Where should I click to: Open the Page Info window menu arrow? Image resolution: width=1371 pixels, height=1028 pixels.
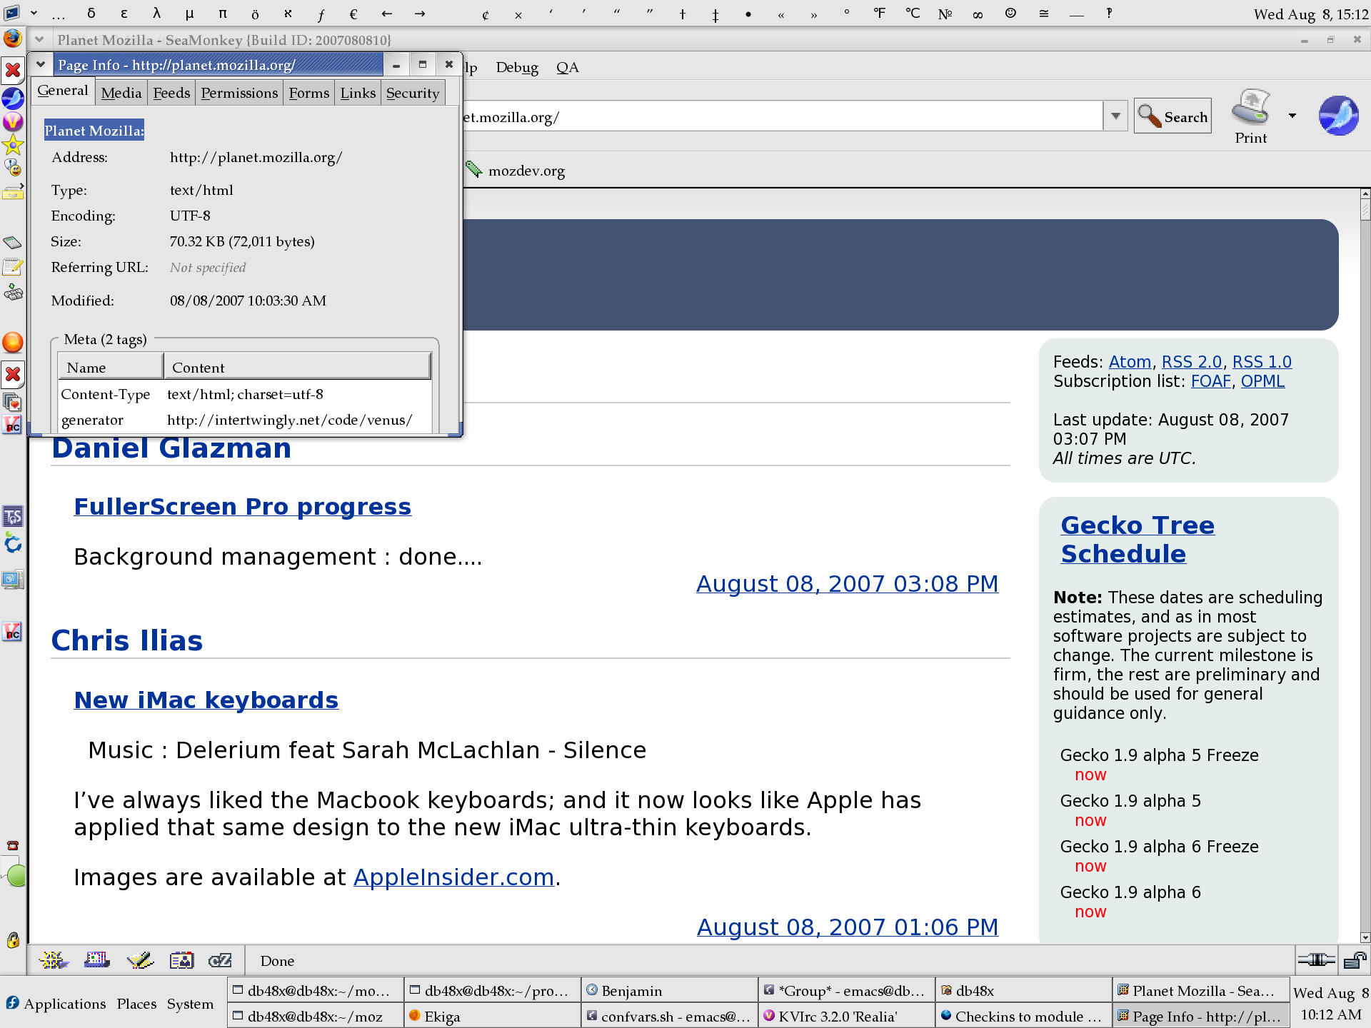coord(41,65)
